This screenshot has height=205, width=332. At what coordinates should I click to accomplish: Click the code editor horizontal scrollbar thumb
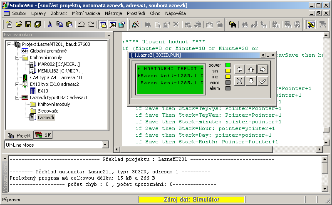(x=196, y=150)
